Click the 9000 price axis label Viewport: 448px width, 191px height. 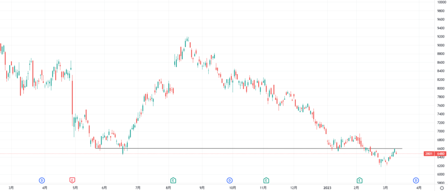pyautogui.click(x=441, y=45)
